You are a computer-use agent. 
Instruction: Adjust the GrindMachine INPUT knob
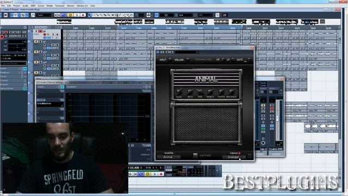pos(170,59)
